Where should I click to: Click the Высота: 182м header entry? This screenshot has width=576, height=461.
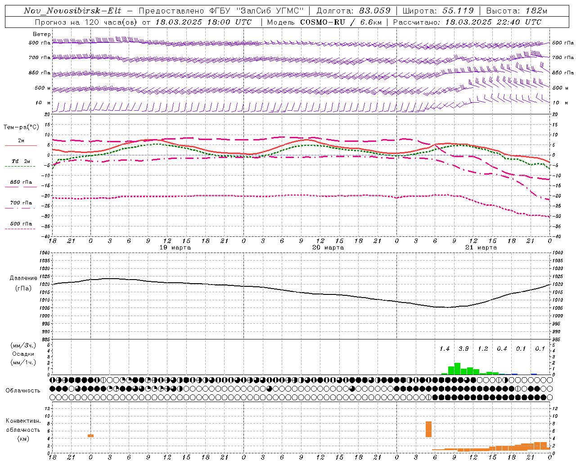517,11
